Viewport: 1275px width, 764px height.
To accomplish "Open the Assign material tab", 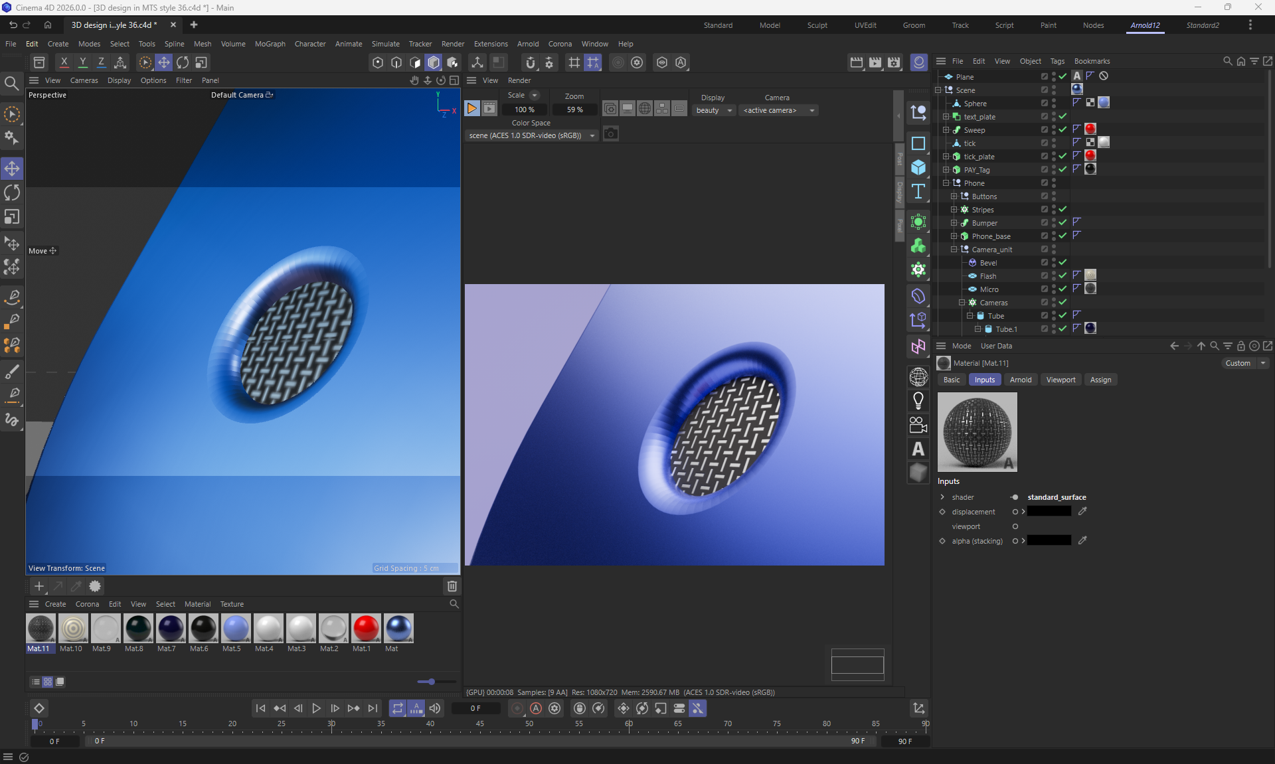I will pyautogui.click(x=1100, y=380).
